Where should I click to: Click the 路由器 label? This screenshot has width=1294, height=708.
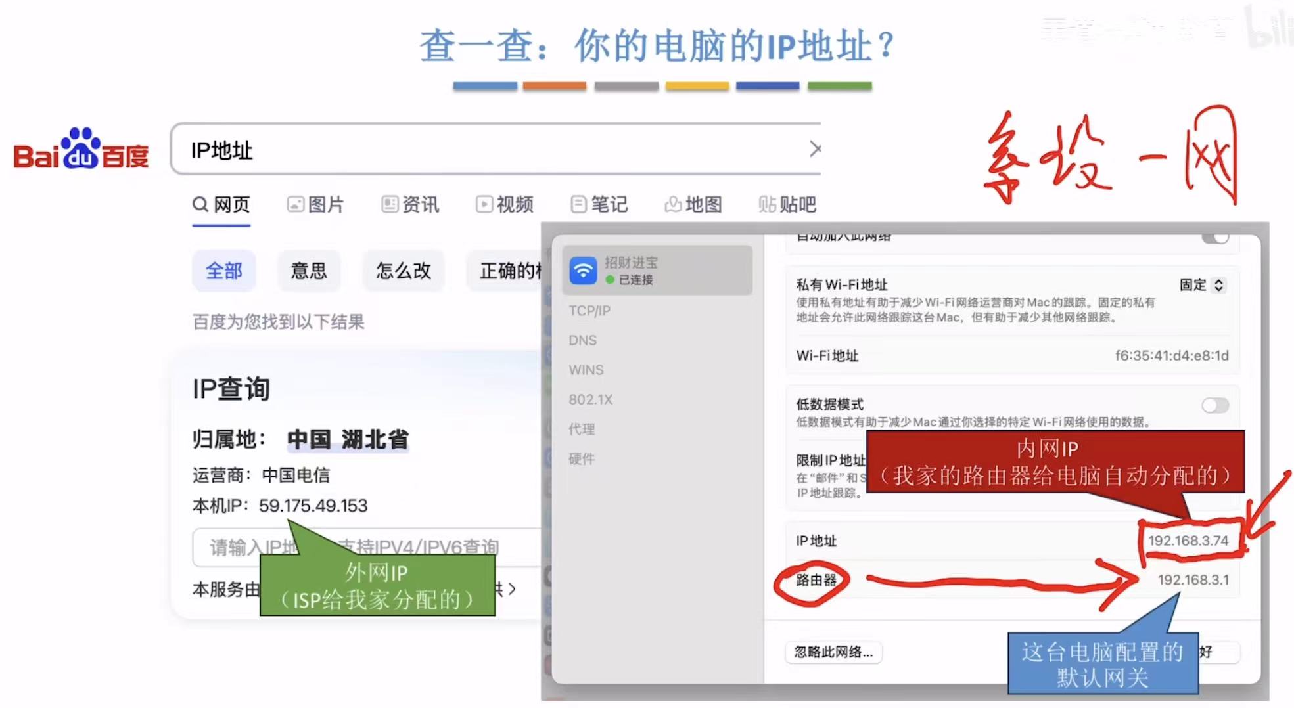[x=816, y=580]
